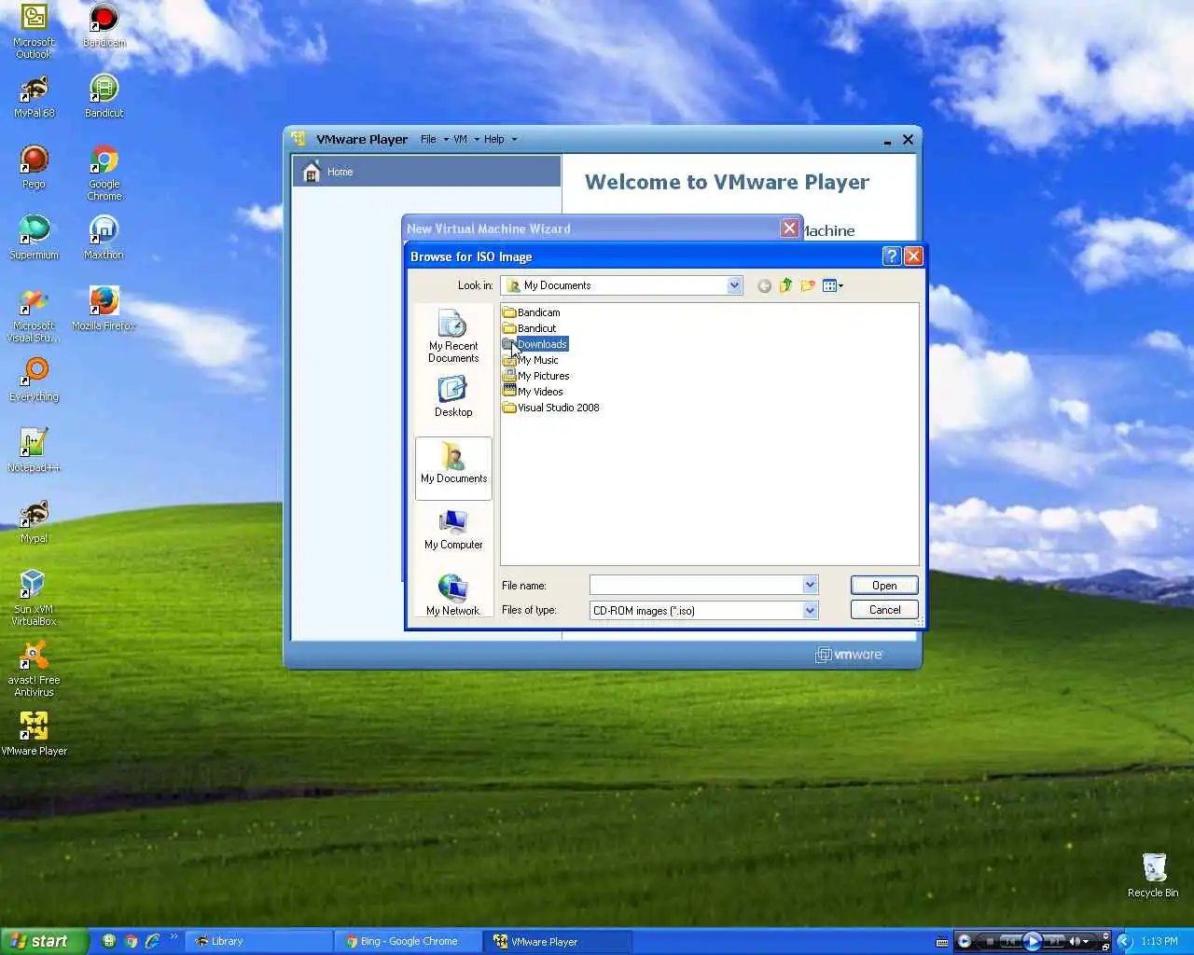Screen dimensions: 1194x955
Task: Click the media player play button in taskbar
Action: click(x=1032, y=941)
